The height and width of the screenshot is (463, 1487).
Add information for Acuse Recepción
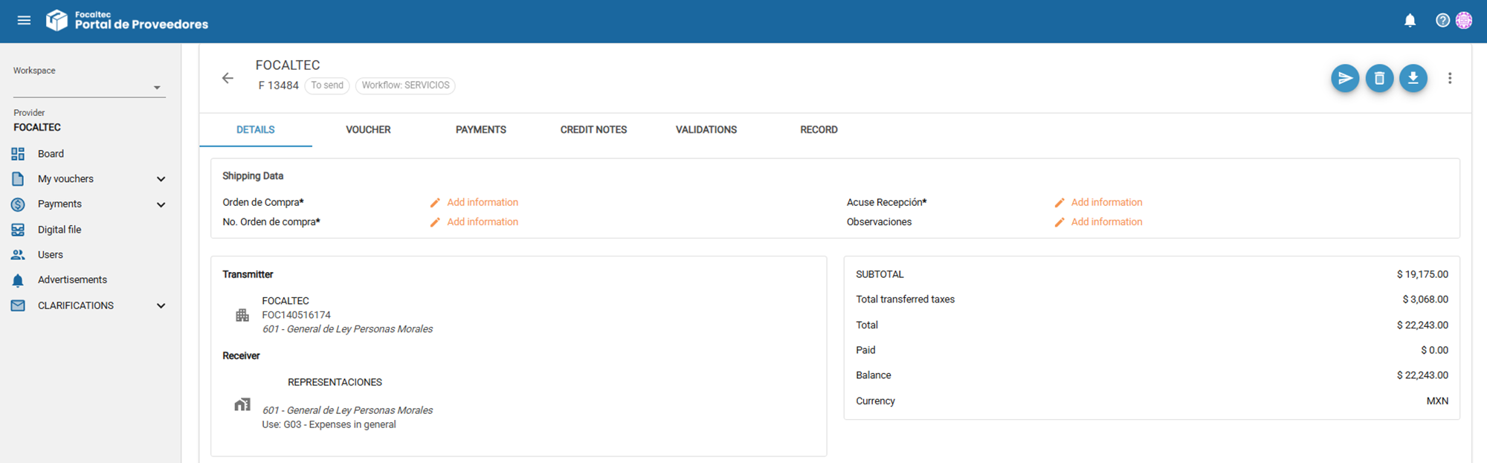pyautogui.click(x=1106, y=202)
